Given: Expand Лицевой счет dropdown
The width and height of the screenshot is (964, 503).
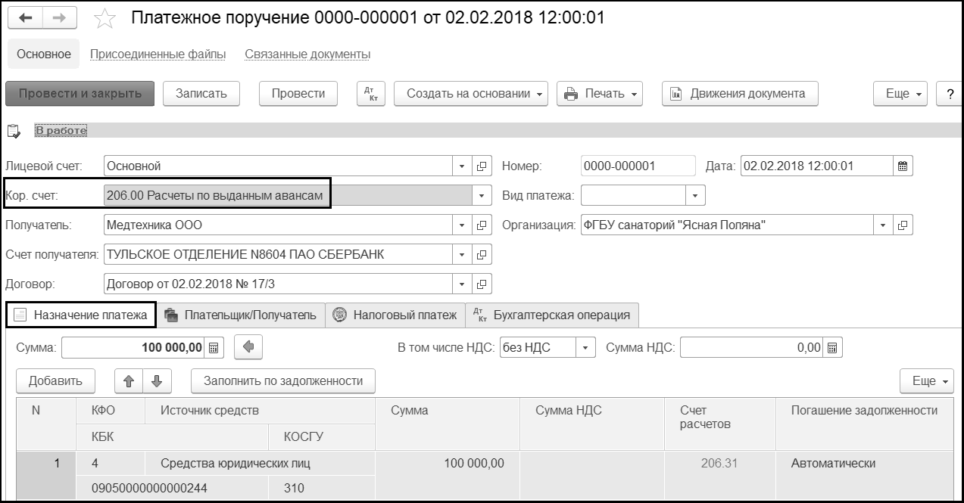Looking at the screenshot, I should pos(463,166).
